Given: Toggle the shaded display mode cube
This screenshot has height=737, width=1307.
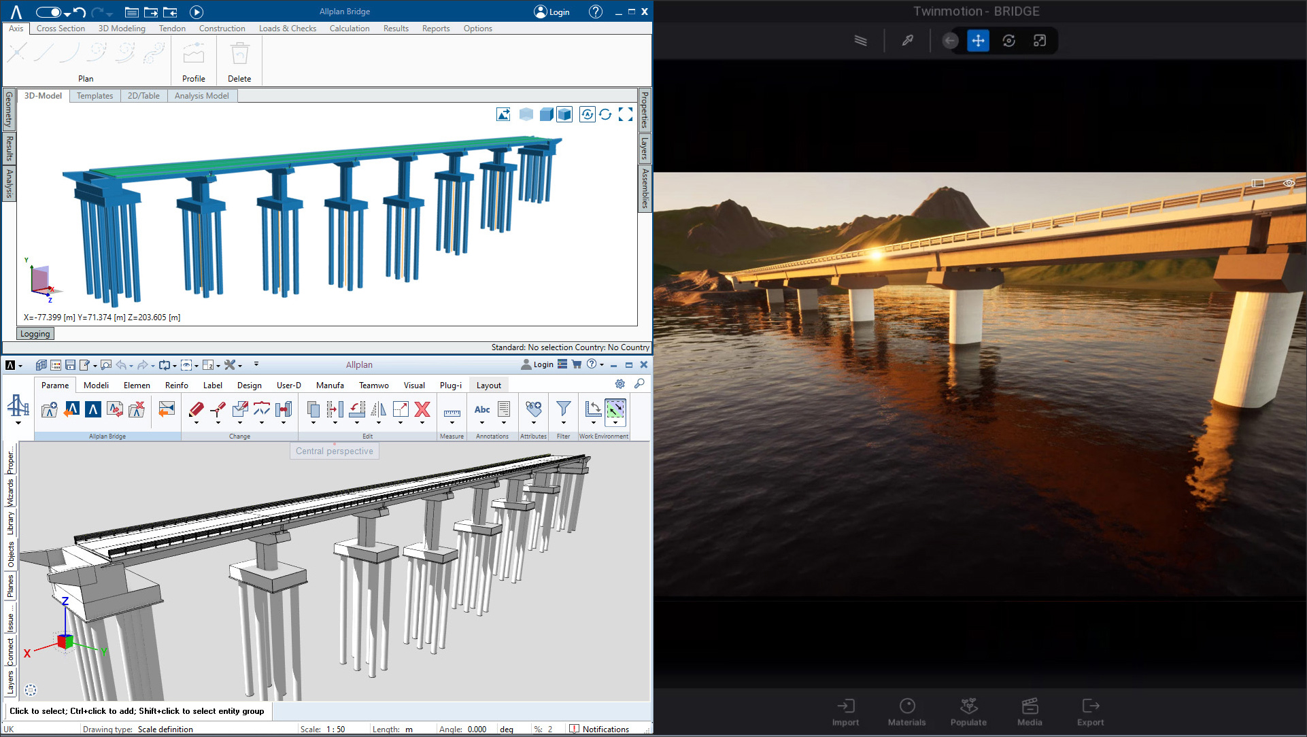Looking at the screenshot, I should coord(545,114).
